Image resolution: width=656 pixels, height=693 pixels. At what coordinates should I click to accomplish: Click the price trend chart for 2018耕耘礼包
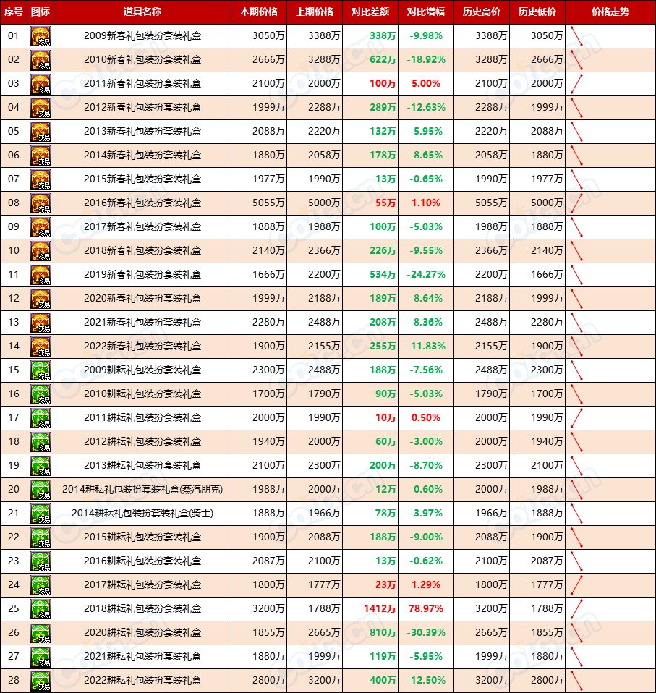[x=576, y=609]
